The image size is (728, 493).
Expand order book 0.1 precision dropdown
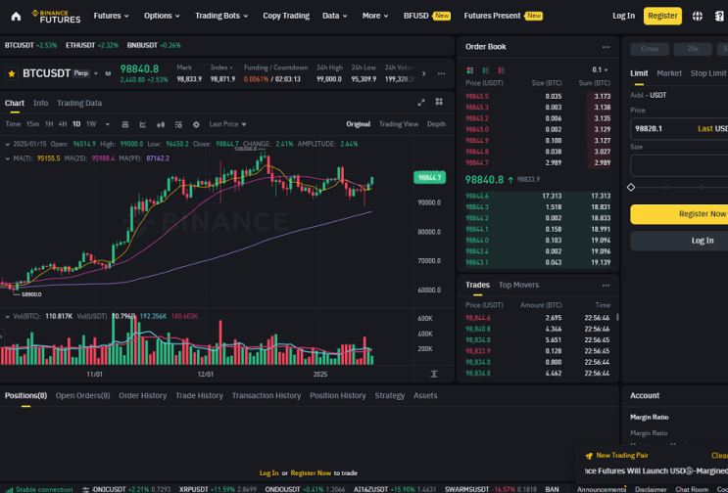[x=600, y=70]
